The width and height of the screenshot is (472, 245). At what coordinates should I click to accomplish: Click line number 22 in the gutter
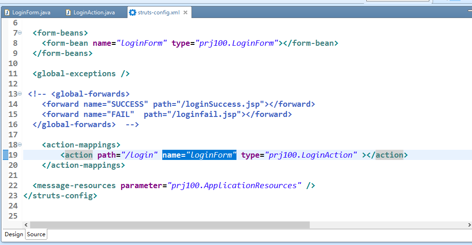(x=13, y=185)
